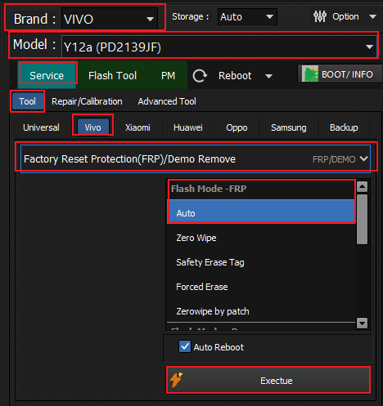The width and height of the screenshot is (383, 406).
Task: Open the Backup tab
Action: [x=344, y=127]
